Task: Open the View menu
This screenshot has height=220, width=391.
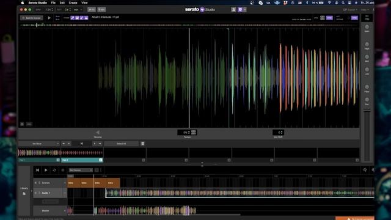Action: point(84,2)
